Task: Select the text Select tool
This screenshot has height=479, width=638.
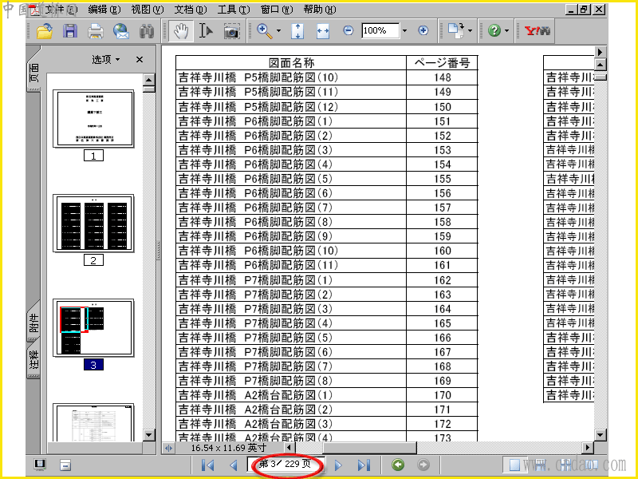Action: click(x=206, y=31)
